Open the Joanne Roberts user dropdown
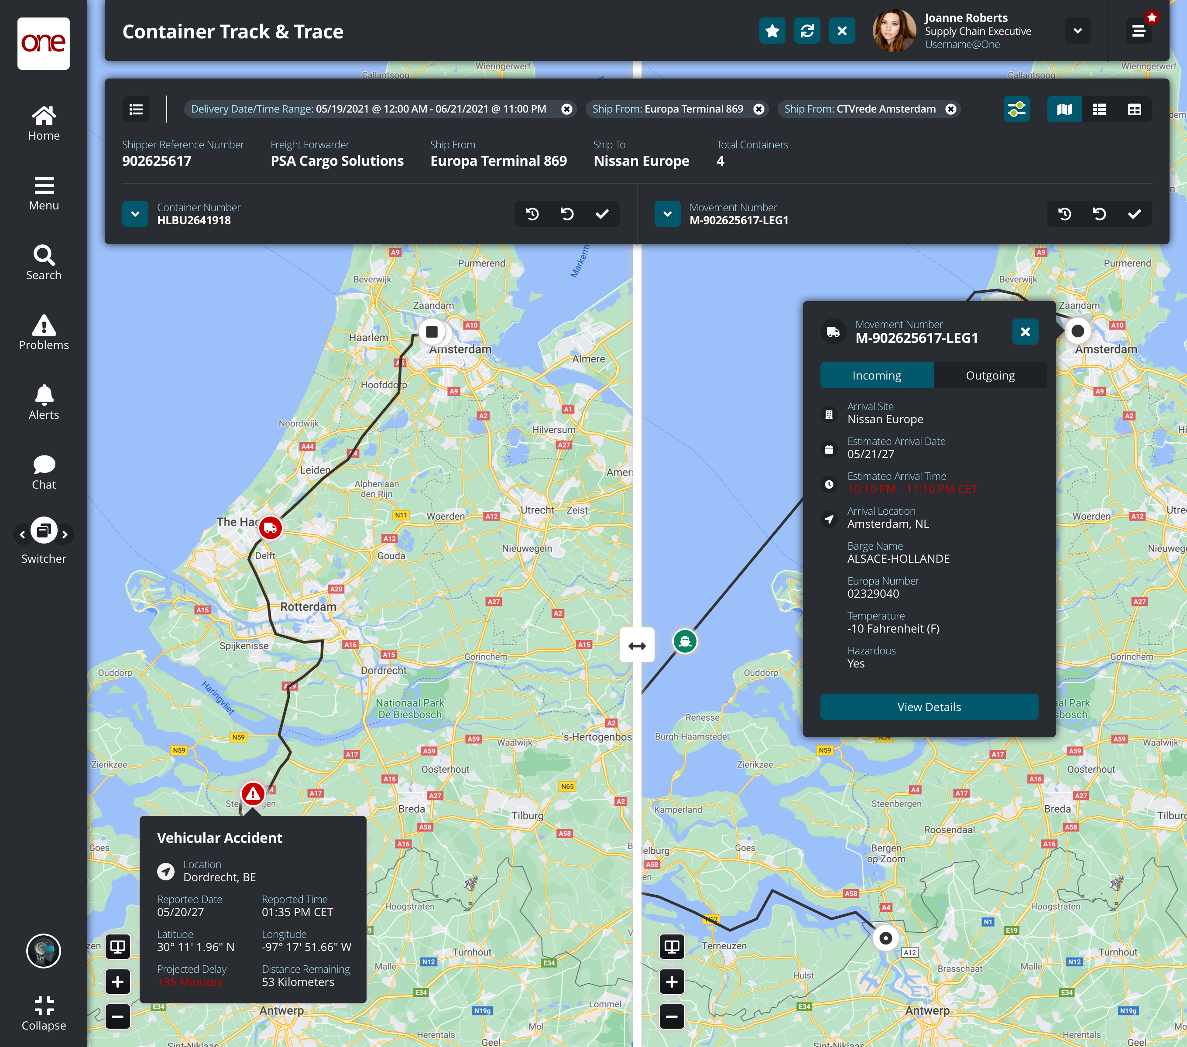This screenshot has height=1047, width=1187. [1077, 31]
